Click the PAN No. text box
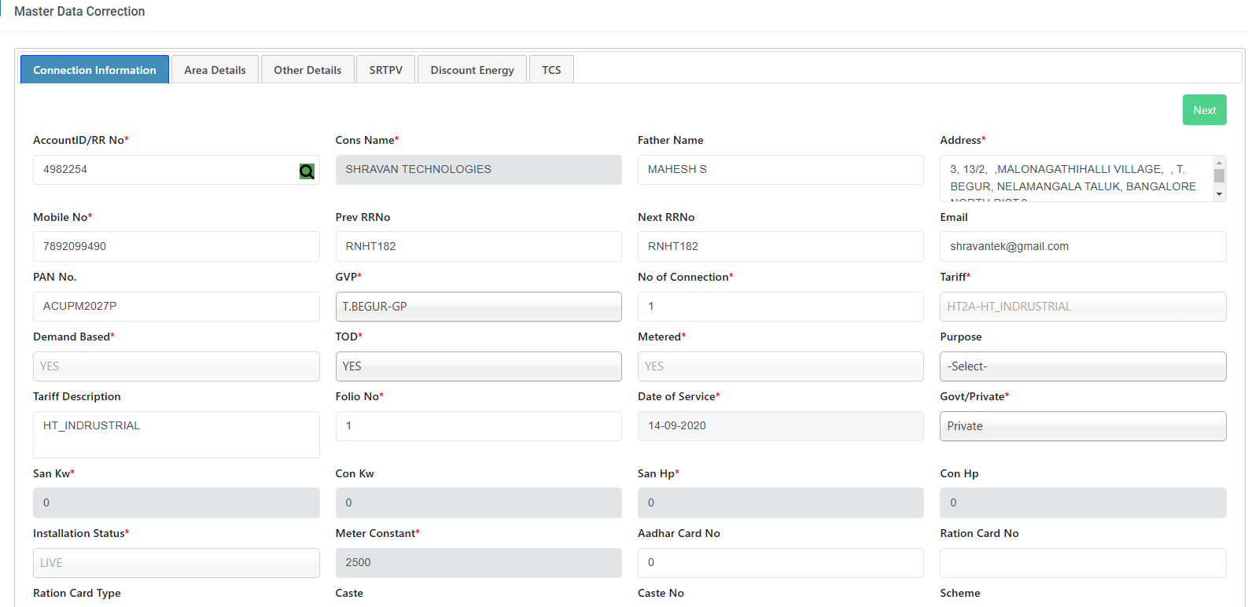The image size is (1248, 607). point(176,307)
